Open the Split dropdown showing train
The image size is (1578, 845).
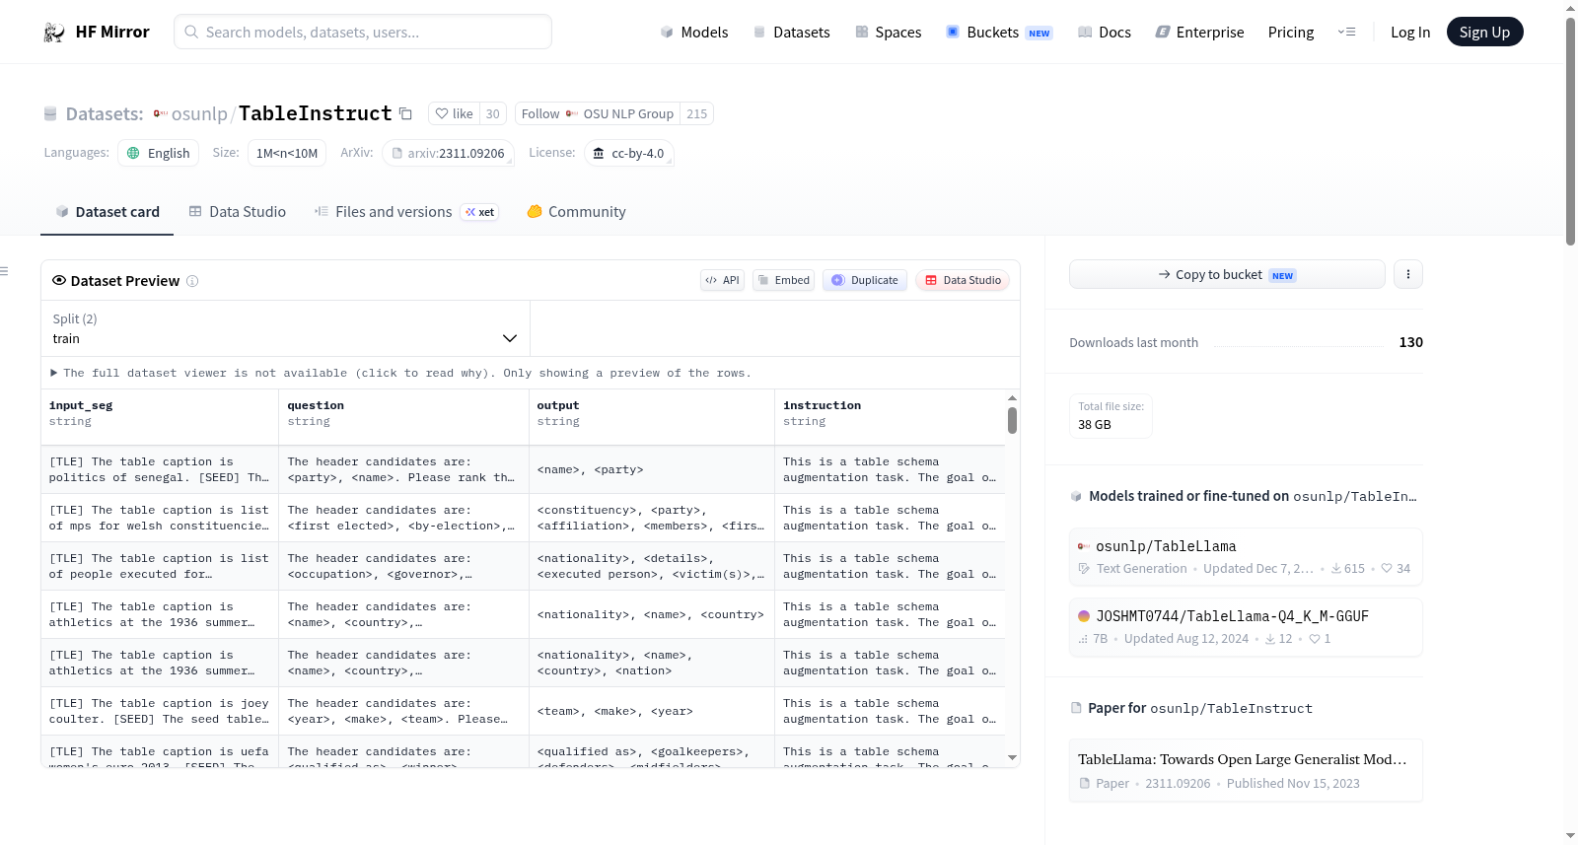click(285, 328)
